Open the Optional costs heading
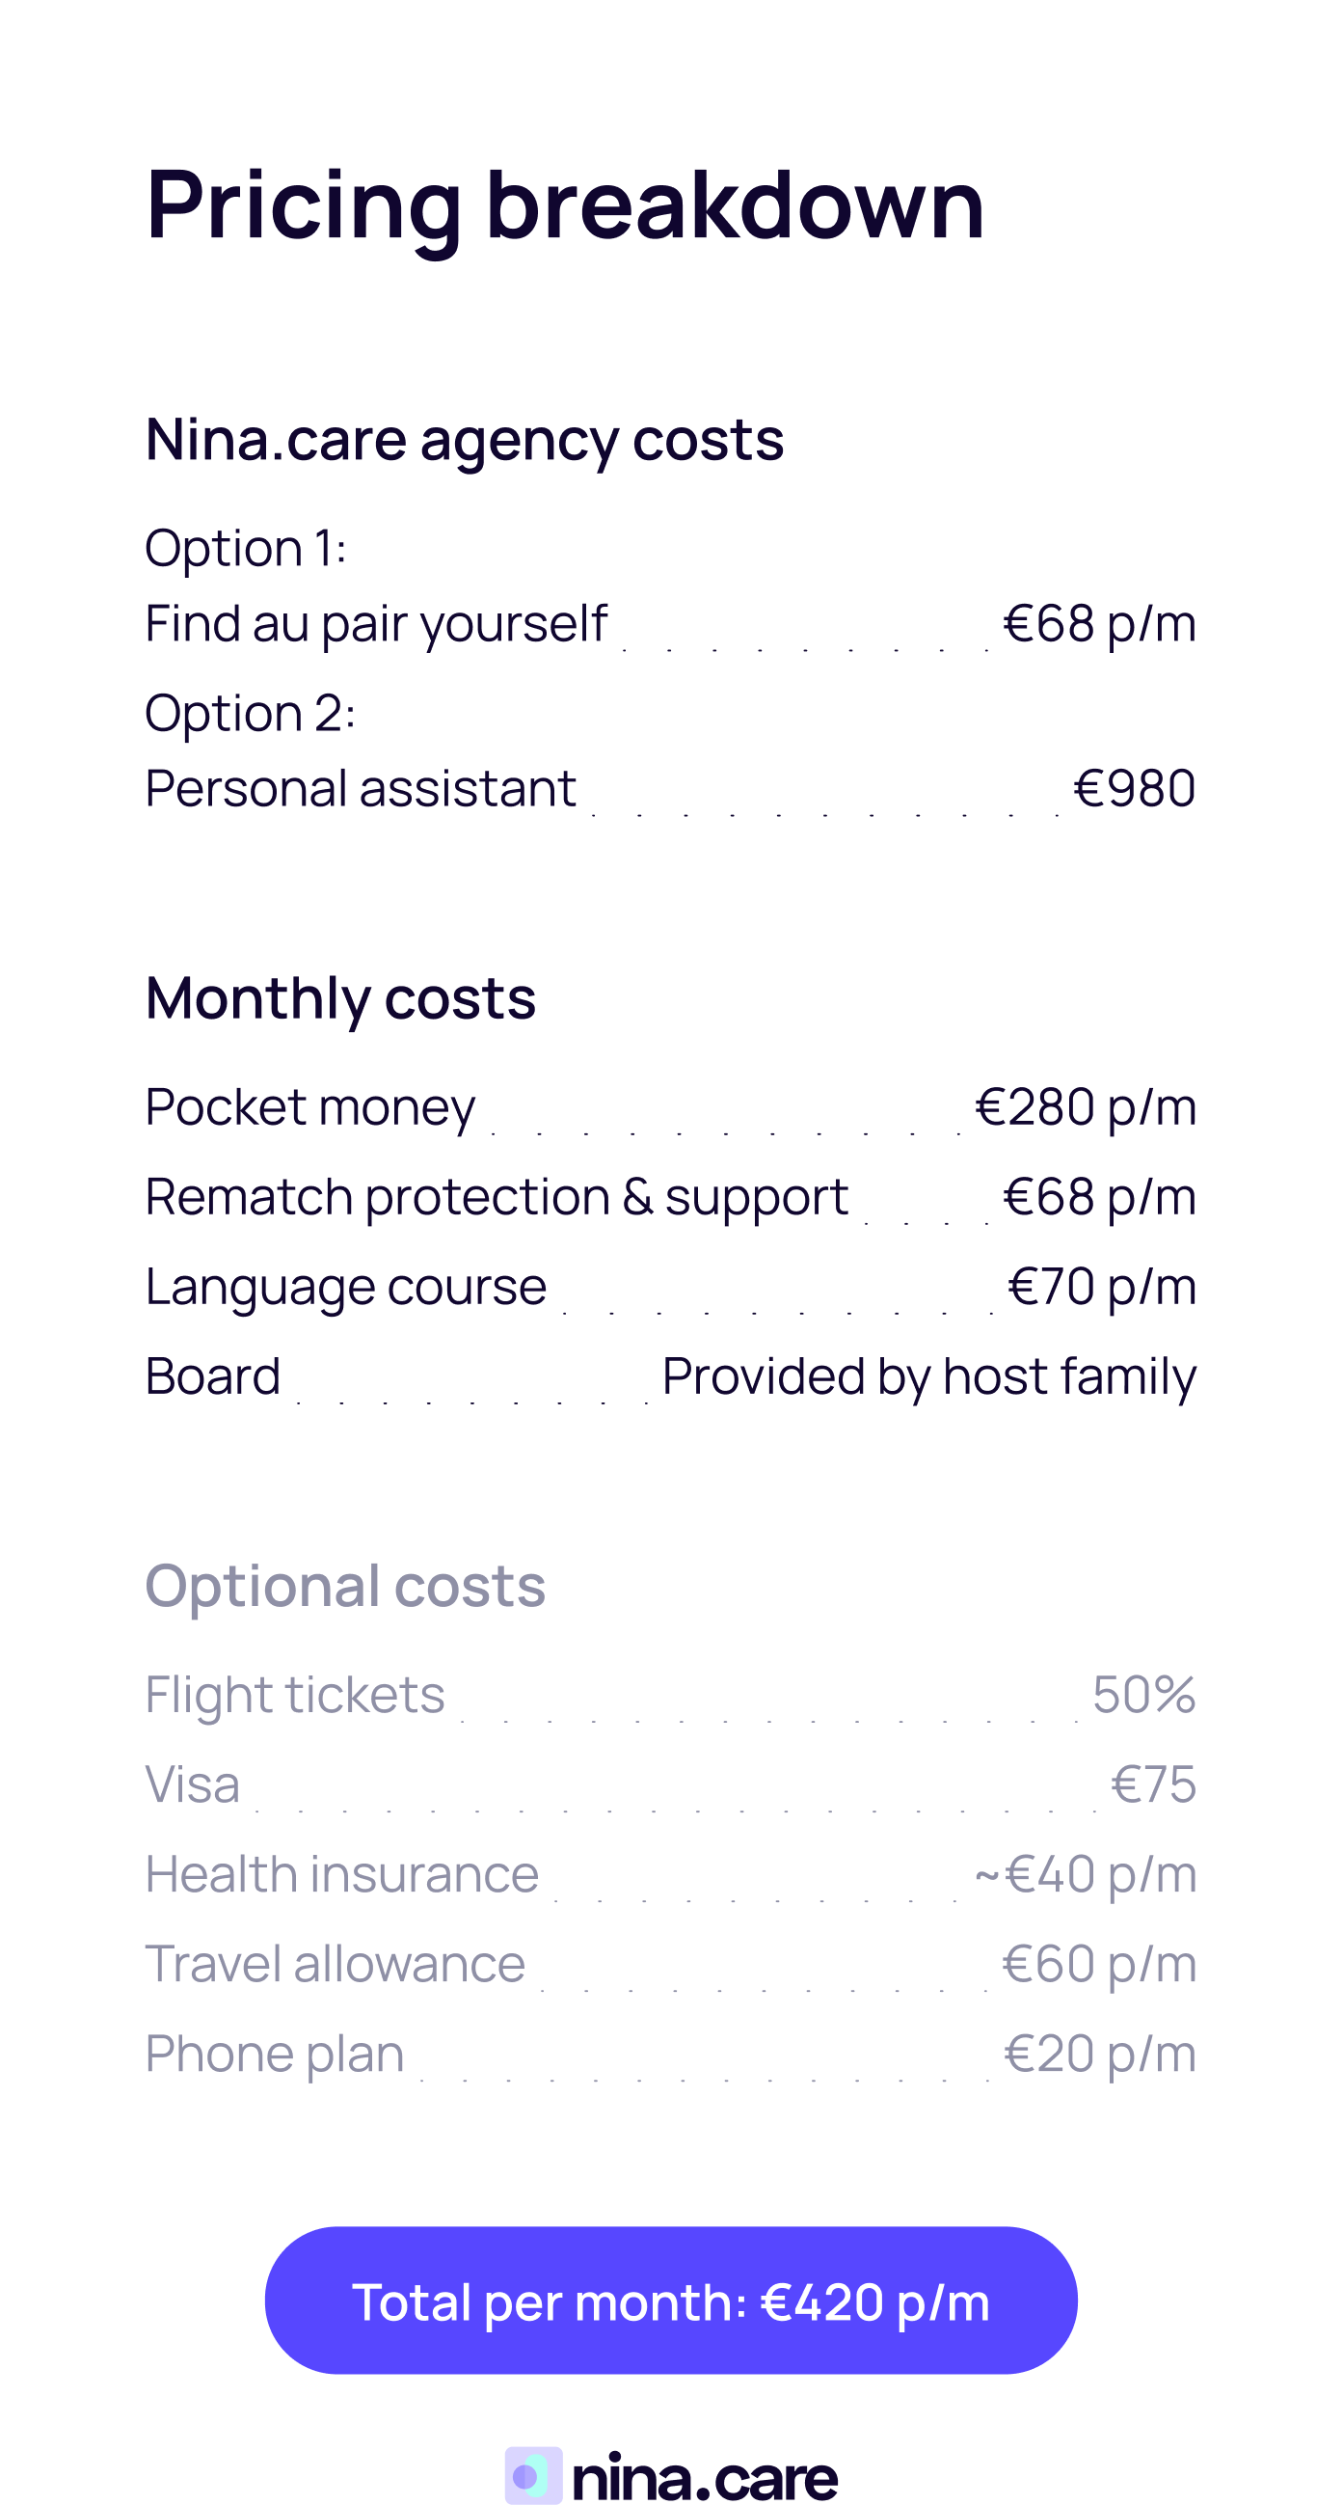This screenshot has width=1343, height=2505. (345, 1586)
